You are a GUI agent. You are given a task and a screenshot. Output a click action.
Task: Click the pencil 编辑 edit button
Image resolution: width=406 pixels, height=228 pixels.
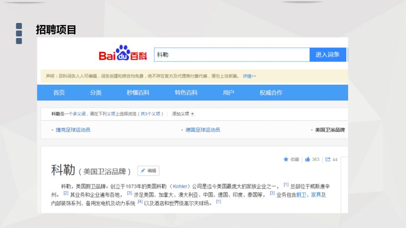point(148,171)
